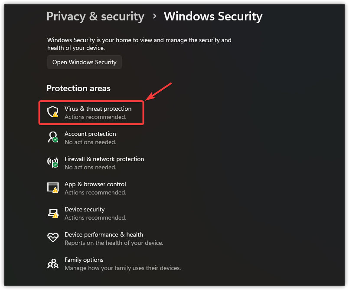Navigate back to Privacy & security

click(95, 16)
